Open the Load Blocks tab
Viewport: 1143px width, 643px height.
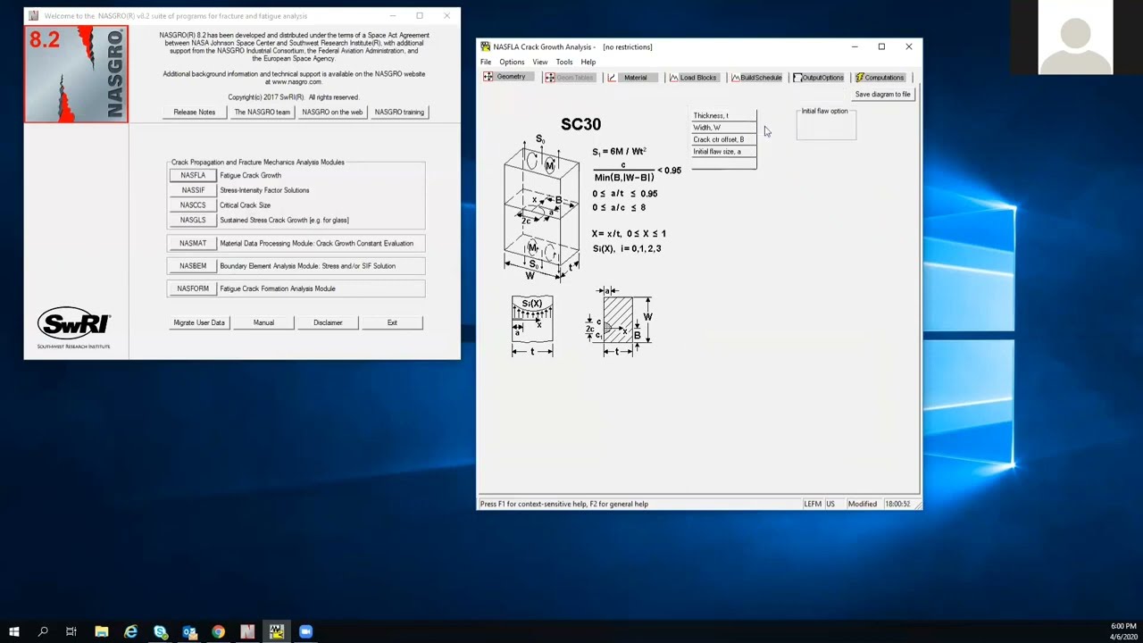tap(693, 78)
